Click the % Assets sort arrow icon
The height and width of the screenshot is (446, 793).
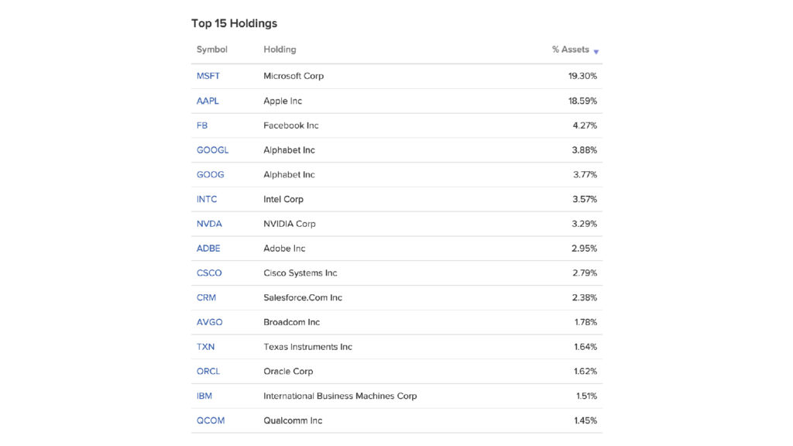[x=596, y=52]
